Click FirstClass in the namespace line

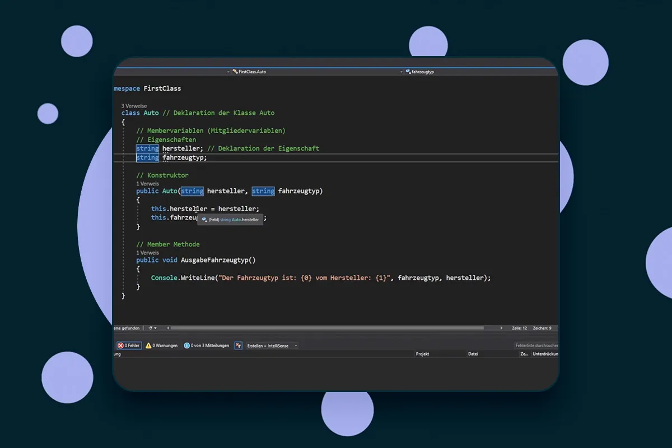pyautogui.click(x=162, y=88)
